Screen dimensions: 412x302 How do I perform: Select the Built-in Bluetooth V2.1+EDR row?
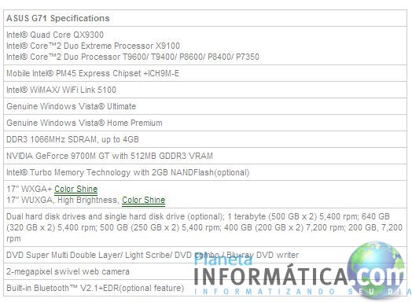point(205,288)
